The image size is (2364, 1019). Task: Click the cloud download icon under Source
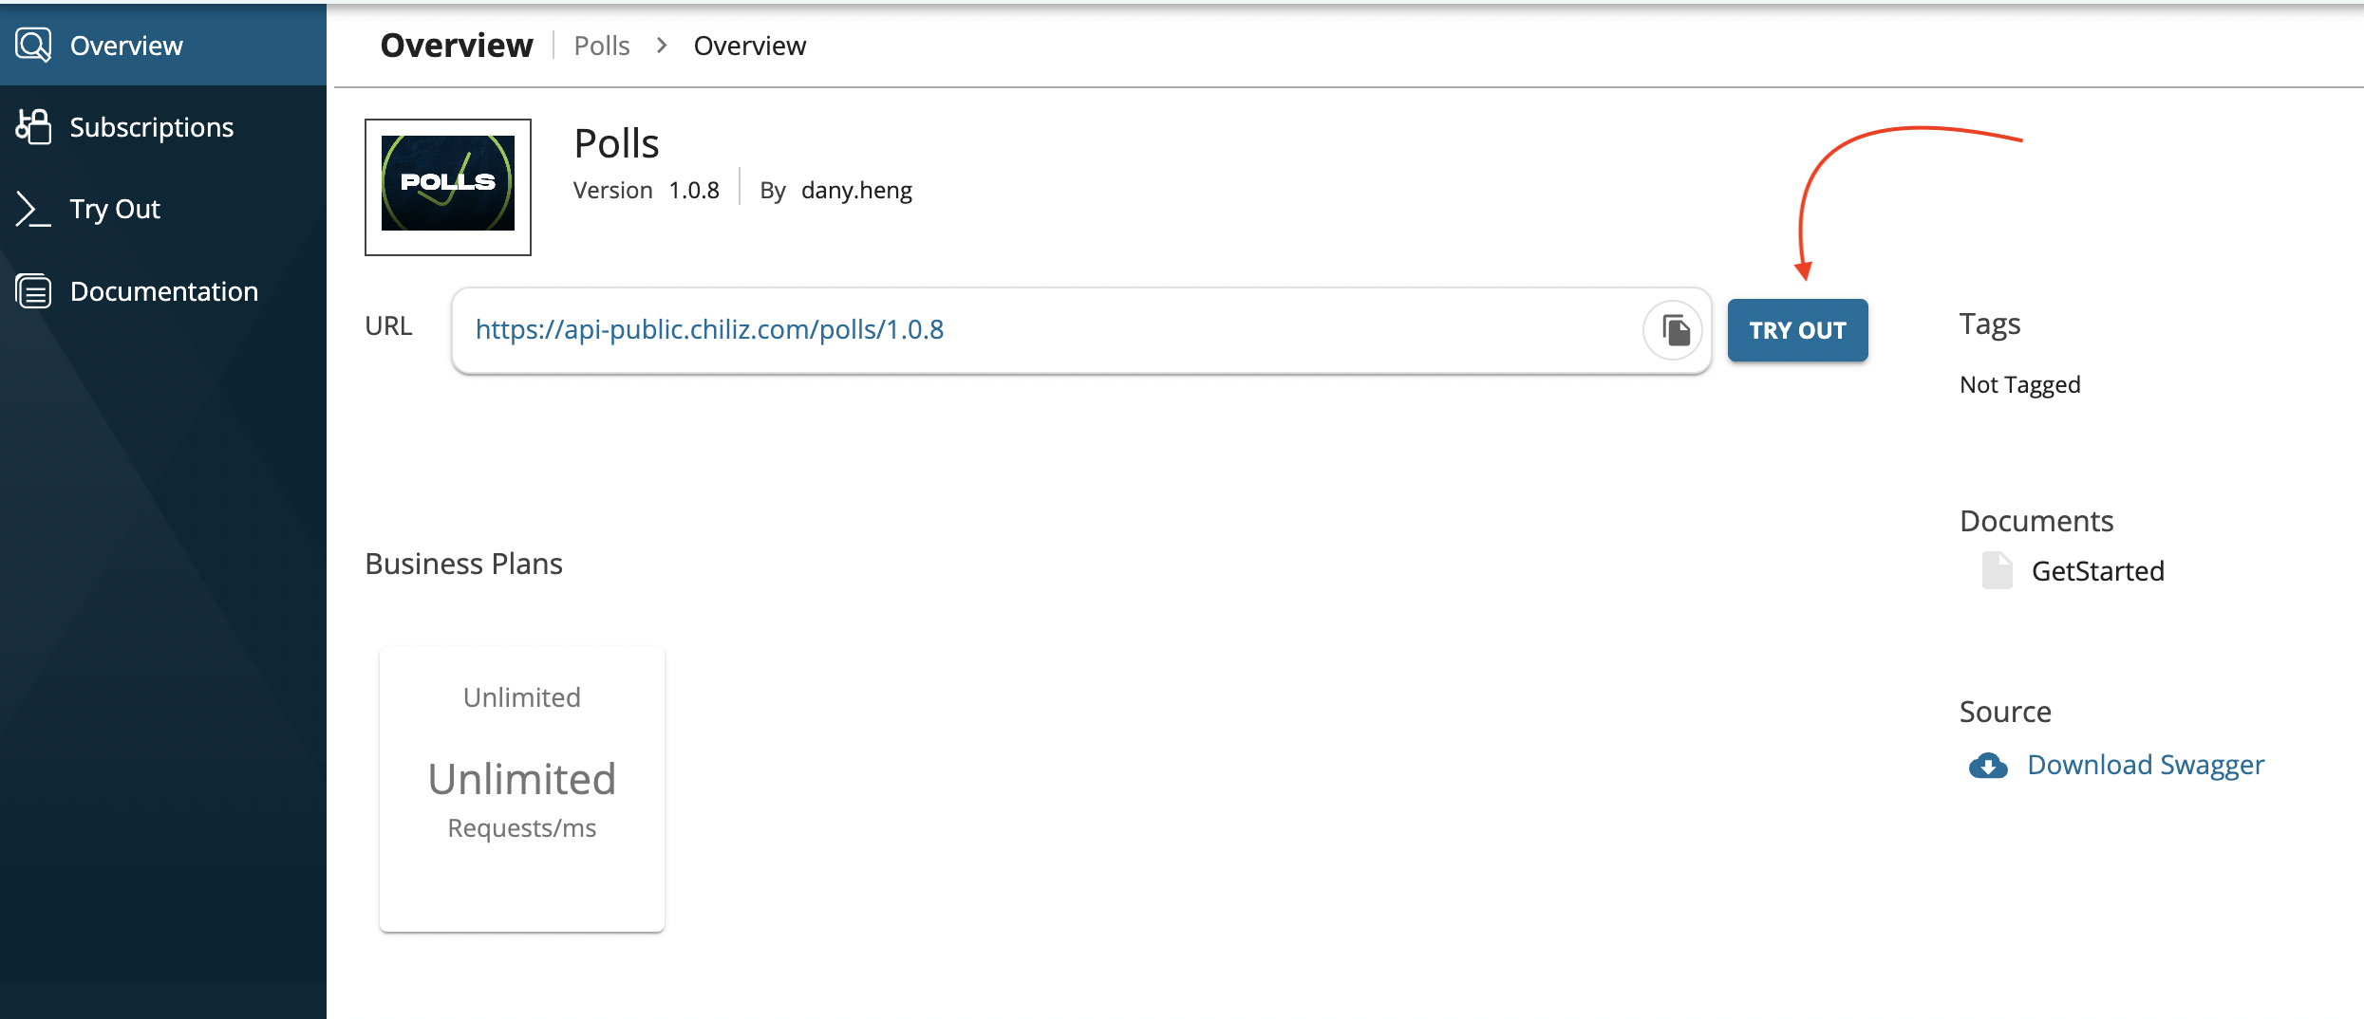(1988, 766)
